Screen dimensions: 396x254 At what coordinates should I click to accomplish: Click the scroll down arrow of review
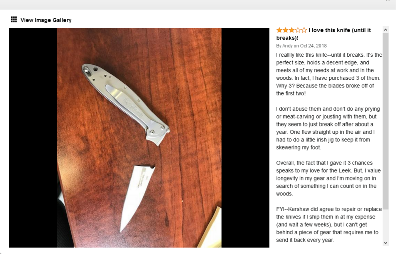click(x=385, y=243)
